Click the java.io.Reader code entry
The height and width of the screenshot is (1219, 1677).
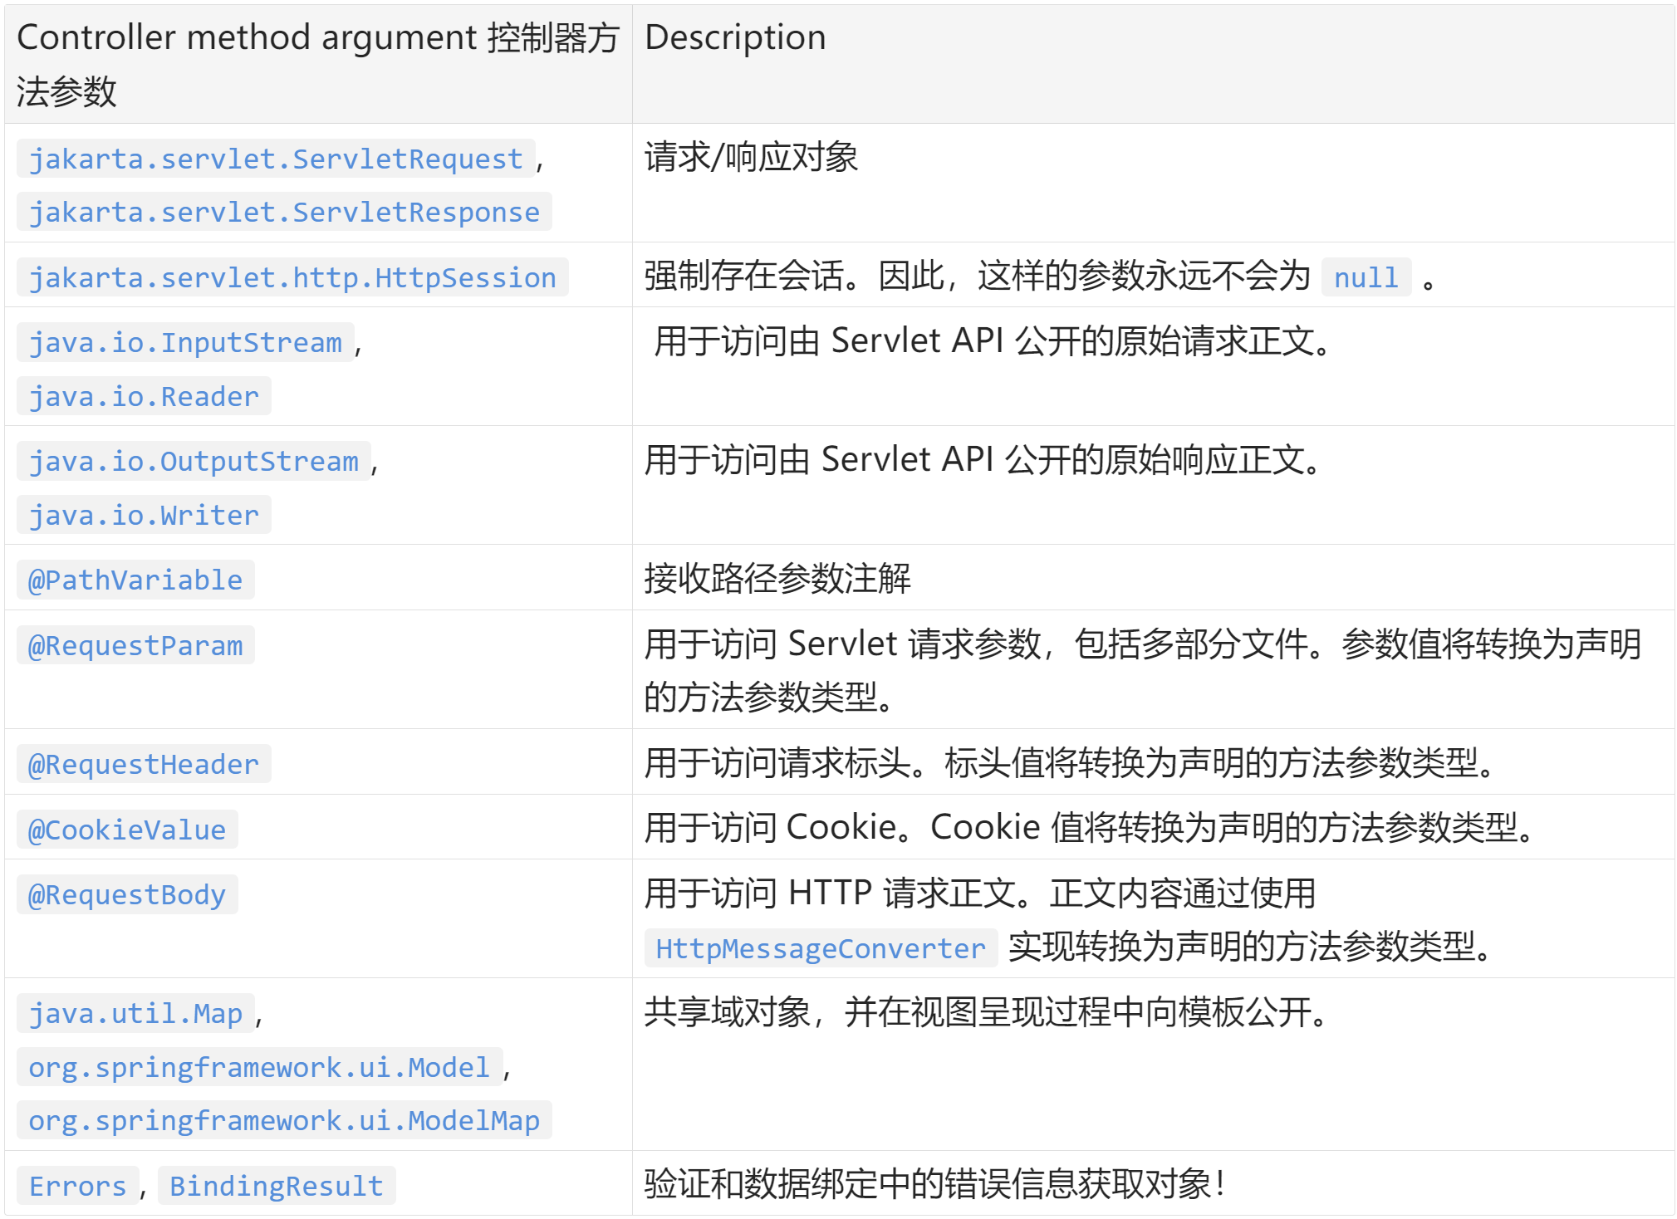(x=144, y=397)
